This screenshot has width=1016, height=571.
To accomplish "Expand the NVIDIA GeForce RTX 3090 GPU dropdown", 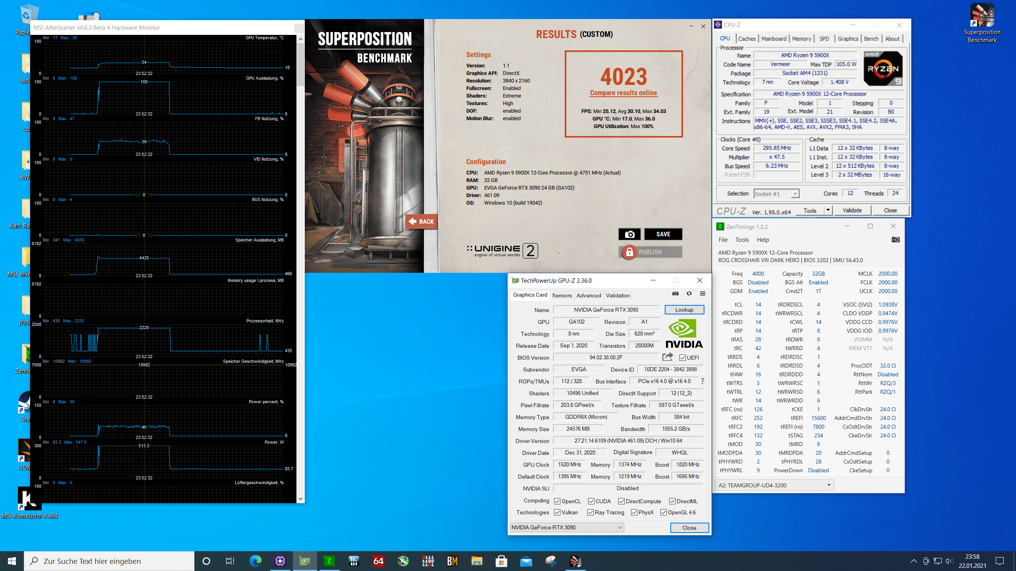I will (620, 527).
